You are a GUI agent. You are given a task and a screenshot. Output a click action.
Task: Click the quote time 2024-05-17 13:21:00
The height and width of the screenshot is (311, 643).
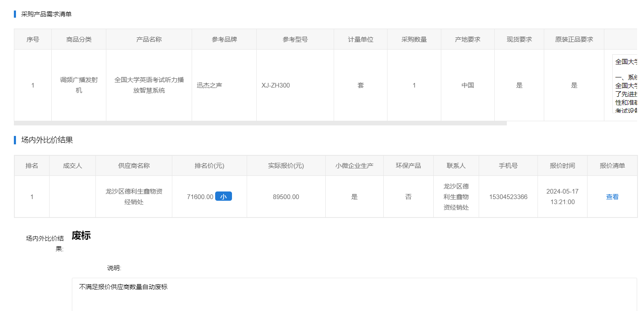tap(562, 197)
